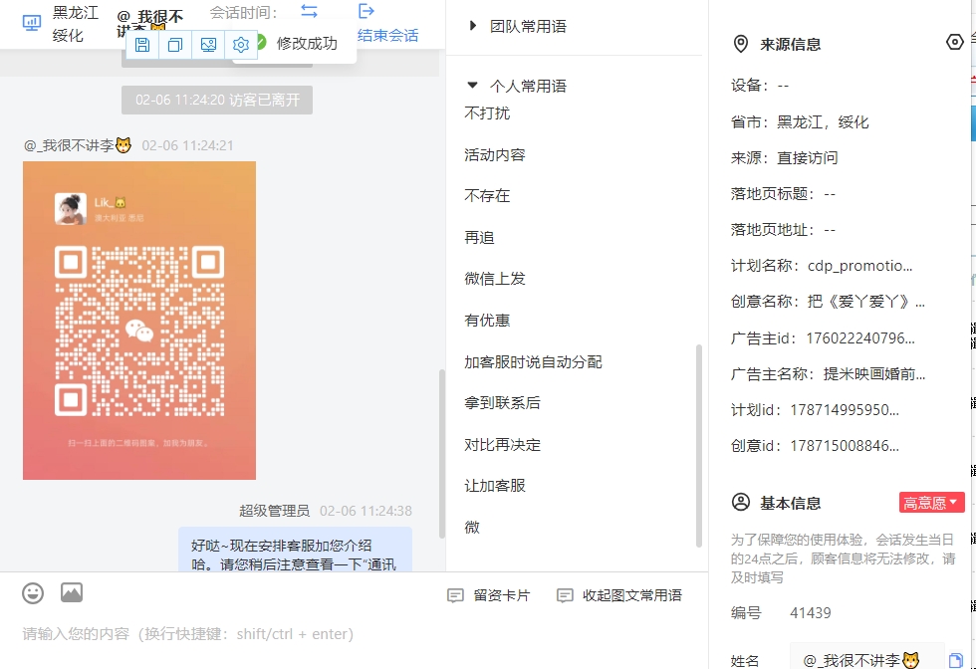976x669 pixels.
Task: Click the picture icon in floating toolbar
Action: tap(208, 44)
